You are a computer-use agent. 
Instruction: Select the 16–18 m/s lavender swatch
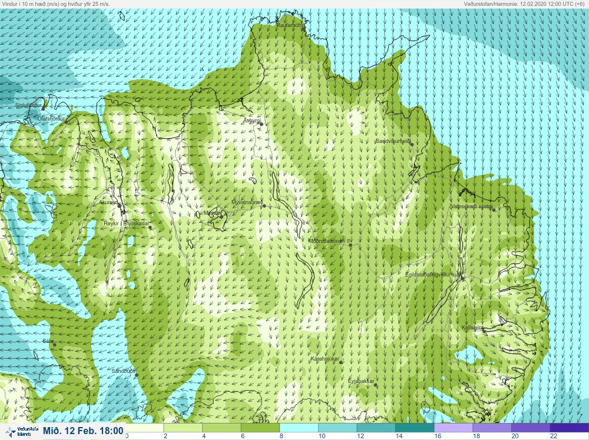[454, 428]
